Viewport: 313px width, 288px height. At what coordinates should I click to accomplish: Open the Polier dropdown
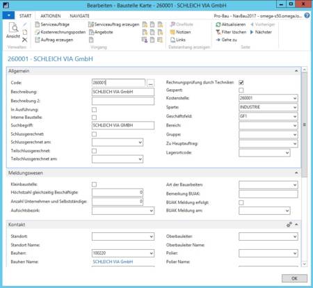point(295,253)
